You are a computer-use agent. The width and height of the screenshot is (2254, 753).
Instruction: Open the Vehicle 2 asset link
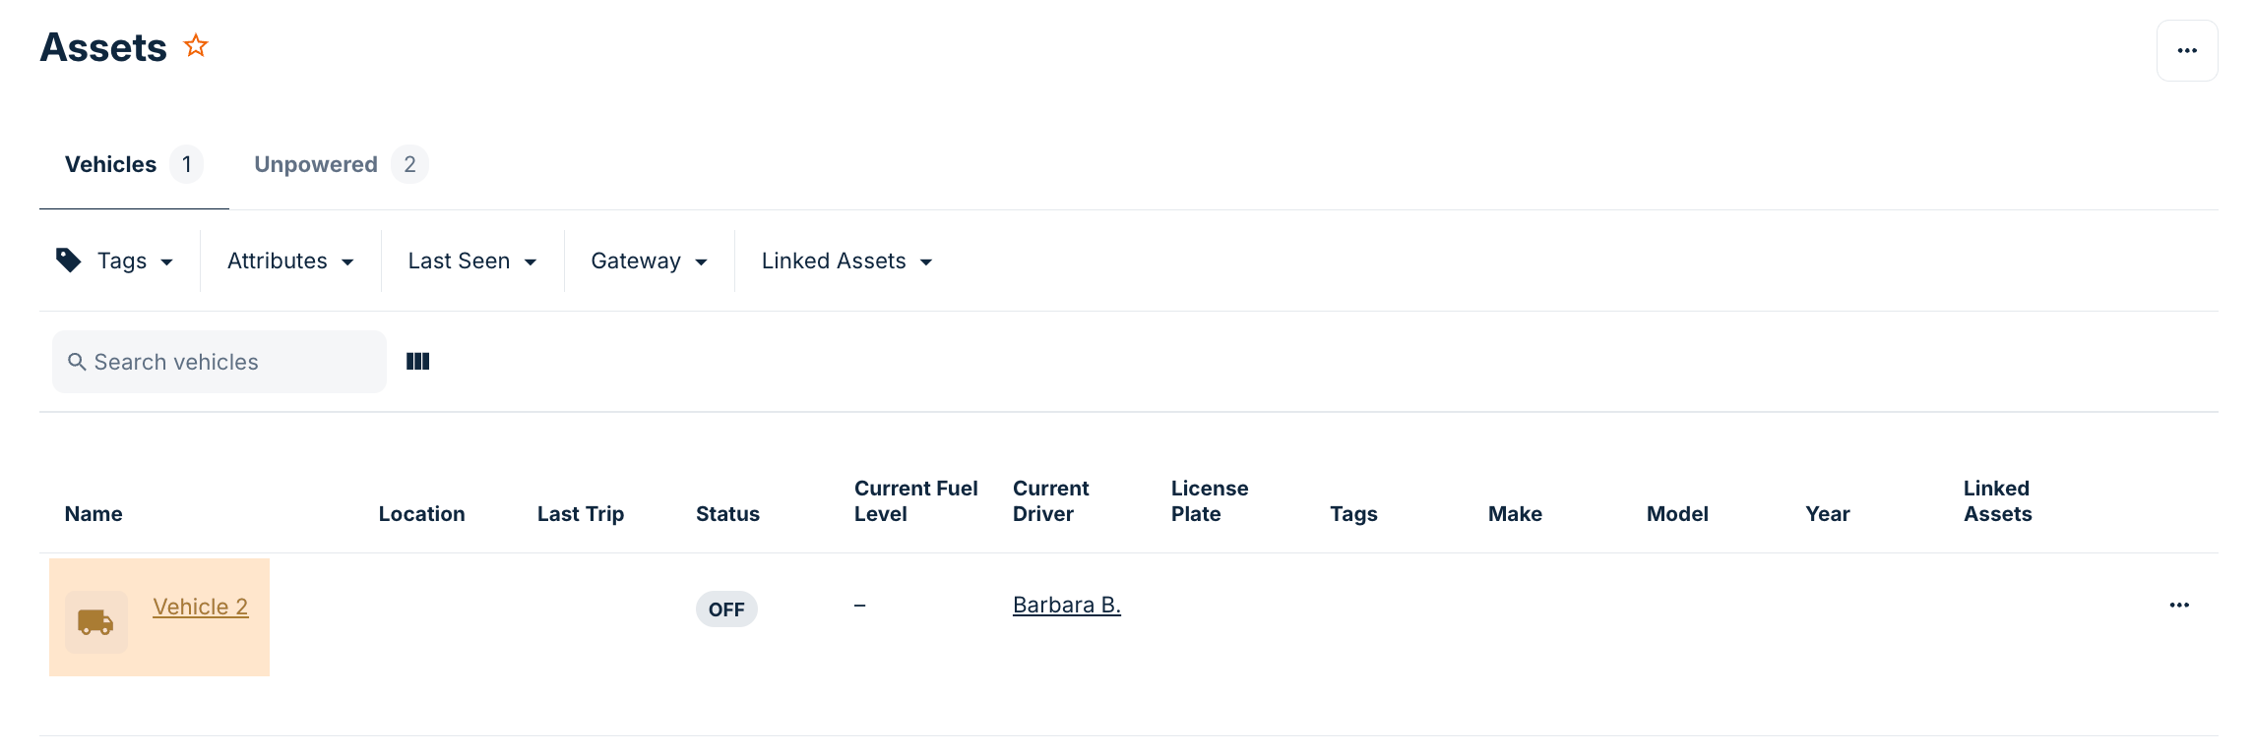click(x=200, y=607)
